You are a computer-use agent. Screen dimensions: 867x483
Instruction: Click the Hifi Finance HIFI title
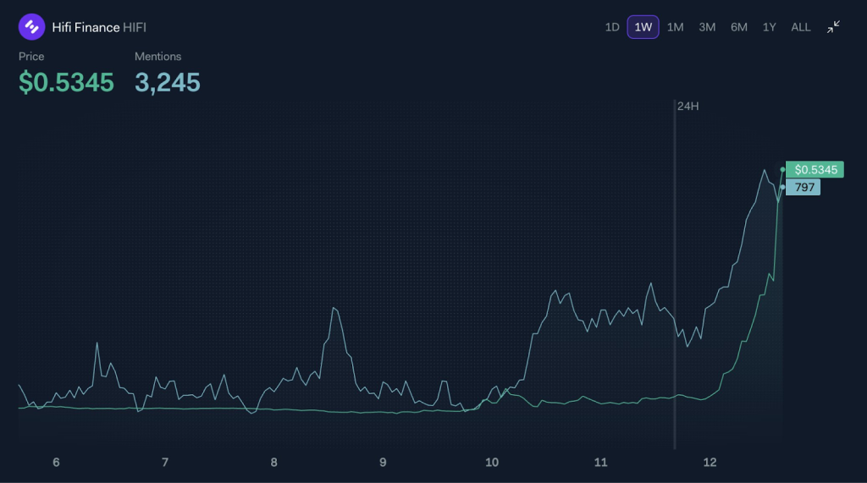coord(99,27)
